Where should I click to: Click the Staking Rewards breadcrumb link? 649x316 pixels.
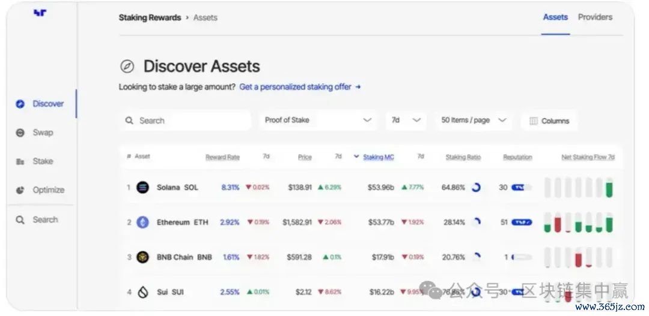[150, 18]
